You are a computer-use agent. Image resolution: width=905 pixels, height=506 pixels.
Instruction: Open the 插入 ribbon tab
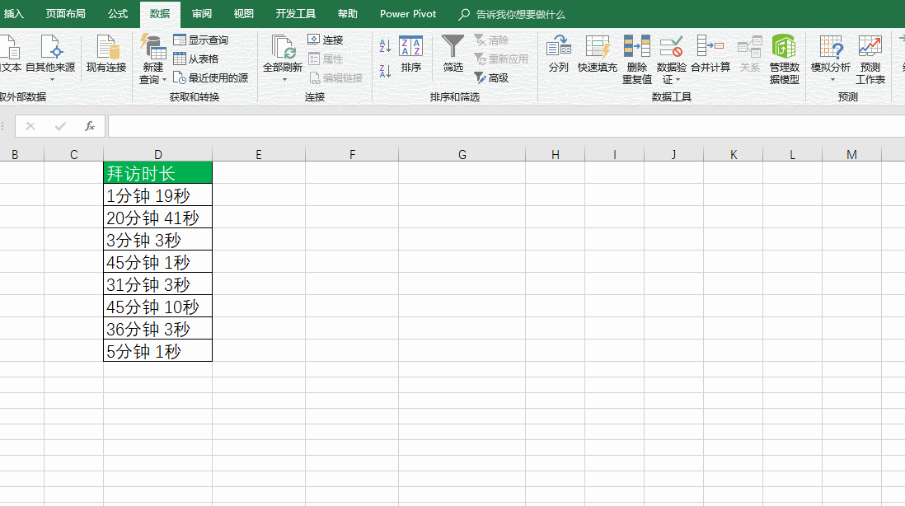[14, 14]
